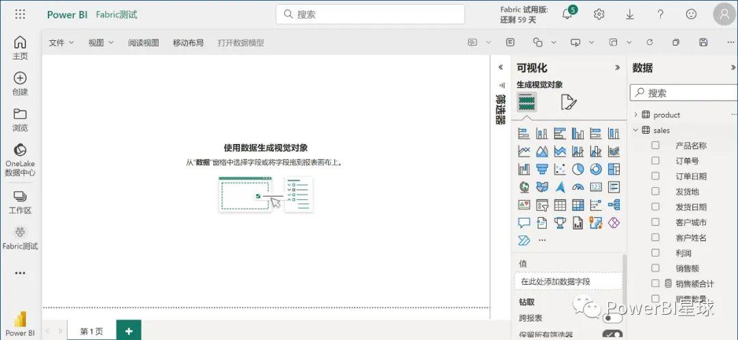Check the 利润 field
Image resolution: width=738 pixels, height=340 pixels.
pos(655,253)
